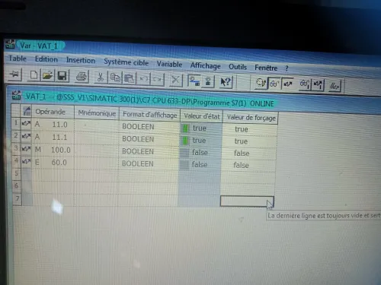Click the modify marker icon in row 1

[26, 123]
